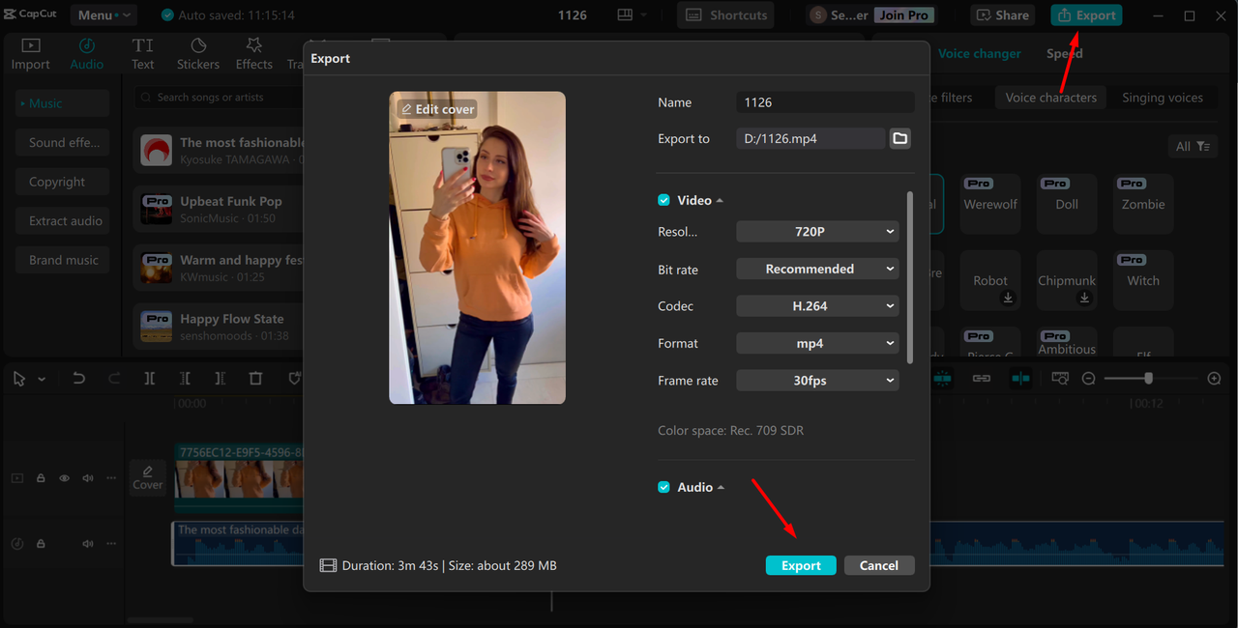This screenshot has width=1238, height=628.
Task: Uncheck the Audio export checkbox
Action: coord(663,487)
